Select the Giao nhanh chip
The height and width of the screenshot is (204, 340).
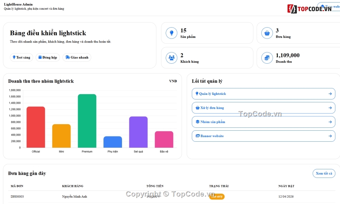[x=77, y=58]
